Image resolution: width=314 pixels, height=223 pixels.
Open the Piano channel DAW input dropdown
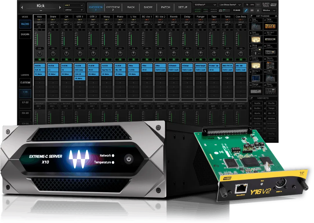click(120, 25)
